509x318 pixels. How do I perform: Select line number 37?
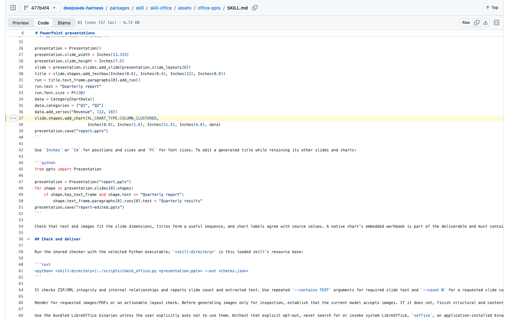tap(21, 118)
